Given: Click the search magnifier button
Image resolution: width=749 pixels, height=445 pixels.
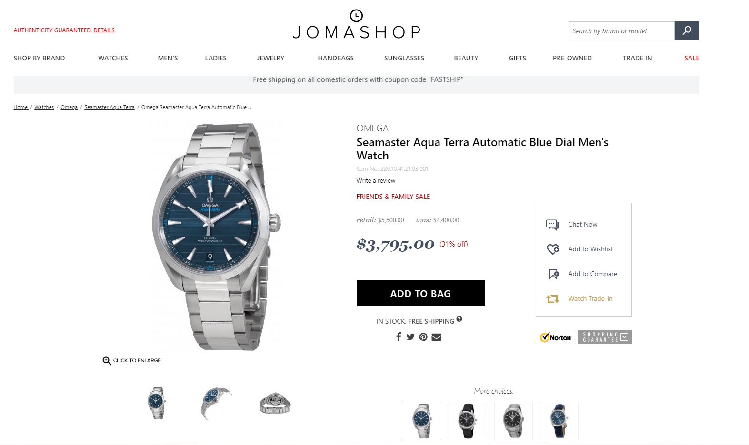Looking at the screenshot, I should [x=687, y=30].
